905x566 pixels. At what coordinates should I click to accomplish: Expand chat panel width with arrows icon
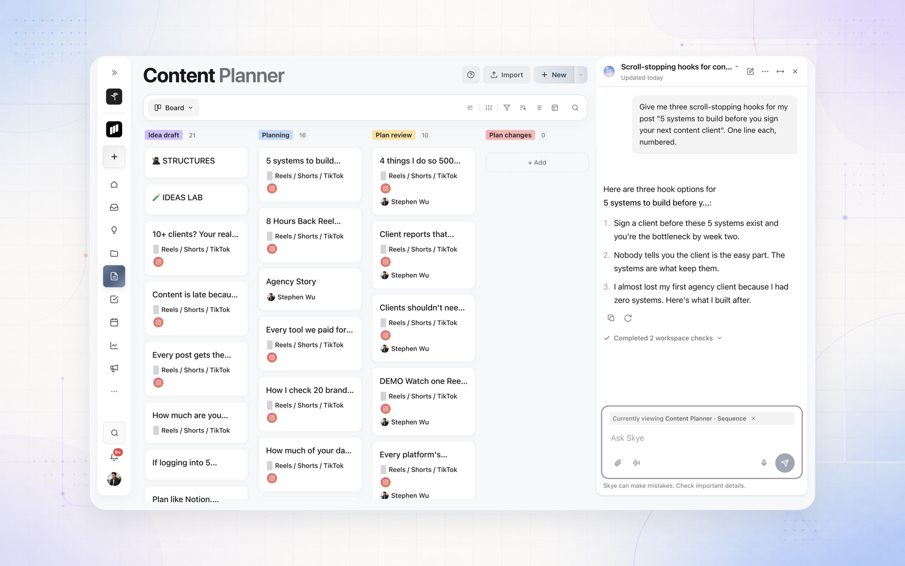click(780, 71)
